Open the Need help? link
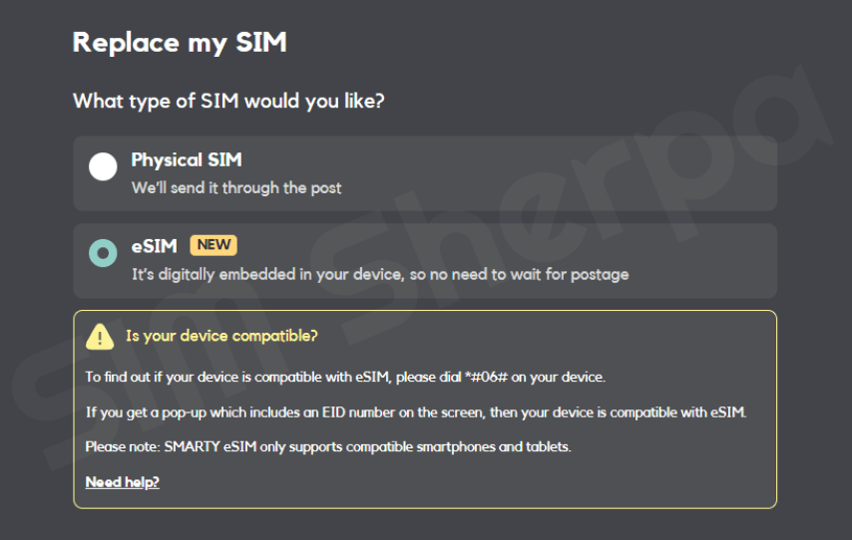Image resolution: width=852 pixels, height=540 pixels. tap(122, 482)
